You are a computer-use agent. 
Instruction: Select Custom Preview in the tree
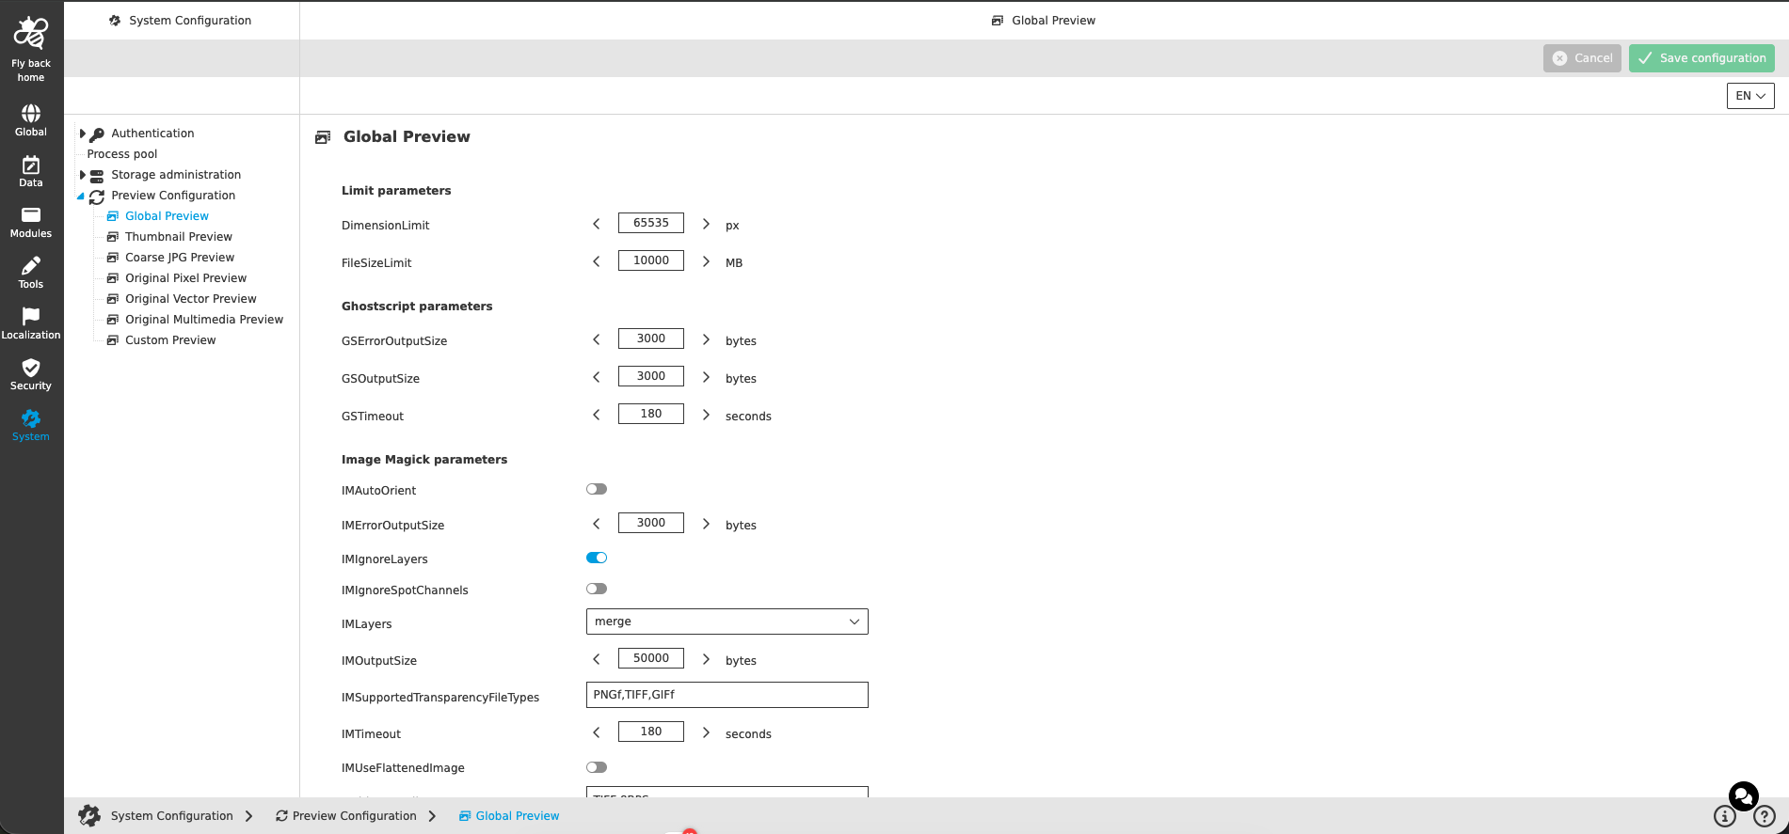[170, 340]
